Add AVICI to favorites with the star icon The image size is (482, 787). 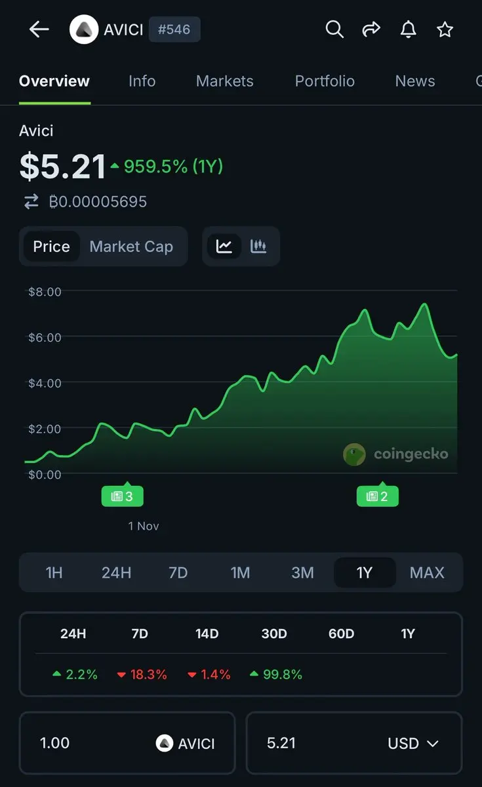(x=445, y=30)
